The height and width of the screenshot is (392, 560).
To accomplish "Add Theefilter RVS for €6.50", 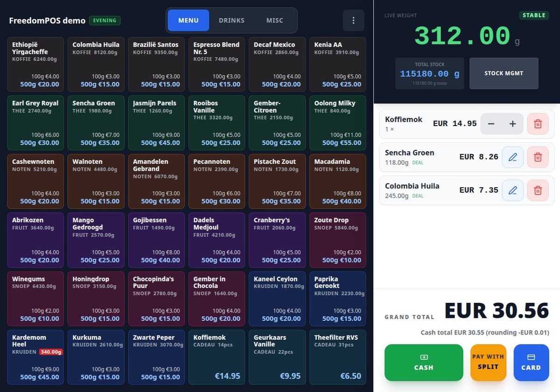I will point(338,357).
